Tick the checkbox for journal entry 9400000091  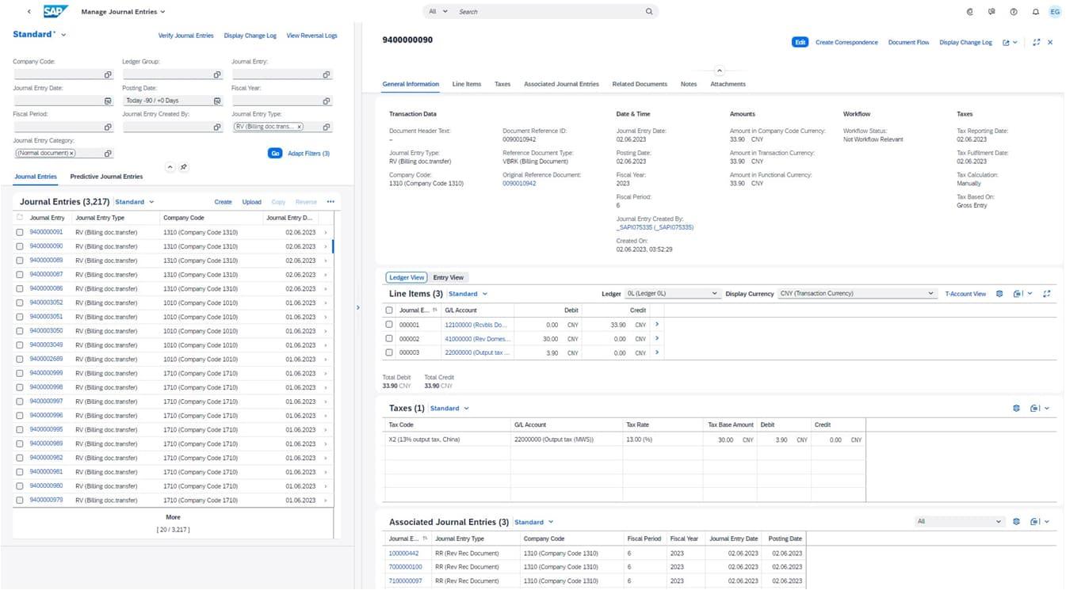20,232
